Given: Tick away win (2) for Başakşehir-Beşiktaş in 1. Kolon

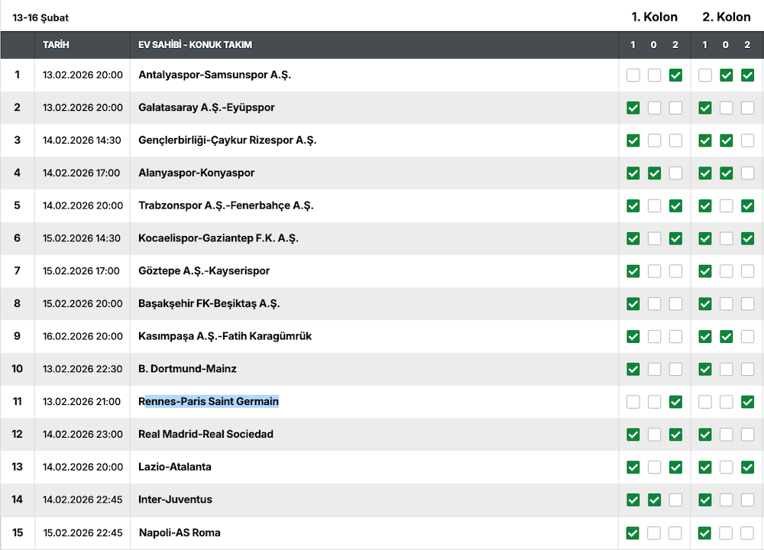Looking at the screenshot, I should pos(675,304).
